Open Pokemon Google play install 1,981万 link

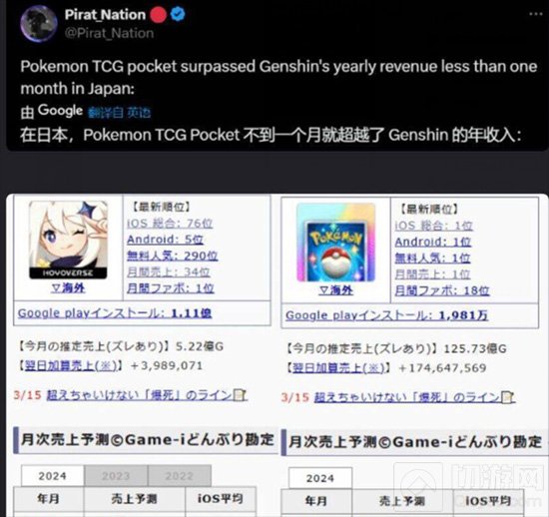click(x=387, y=315)
